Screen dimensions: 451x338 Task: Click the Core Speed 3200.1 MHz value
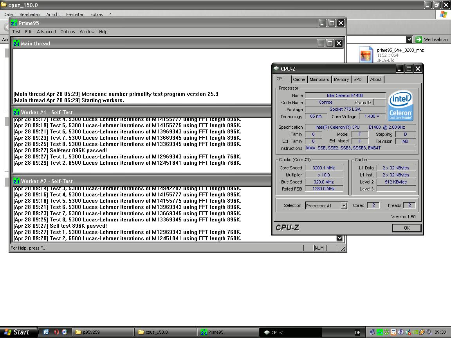(324, 168)
